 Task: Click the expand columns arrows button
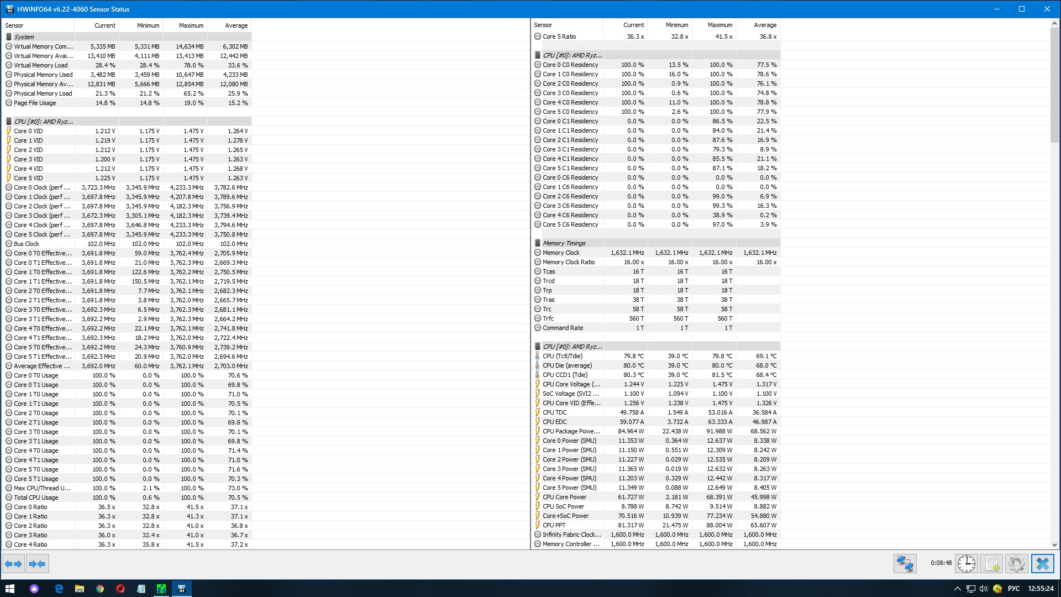point(13,564)
